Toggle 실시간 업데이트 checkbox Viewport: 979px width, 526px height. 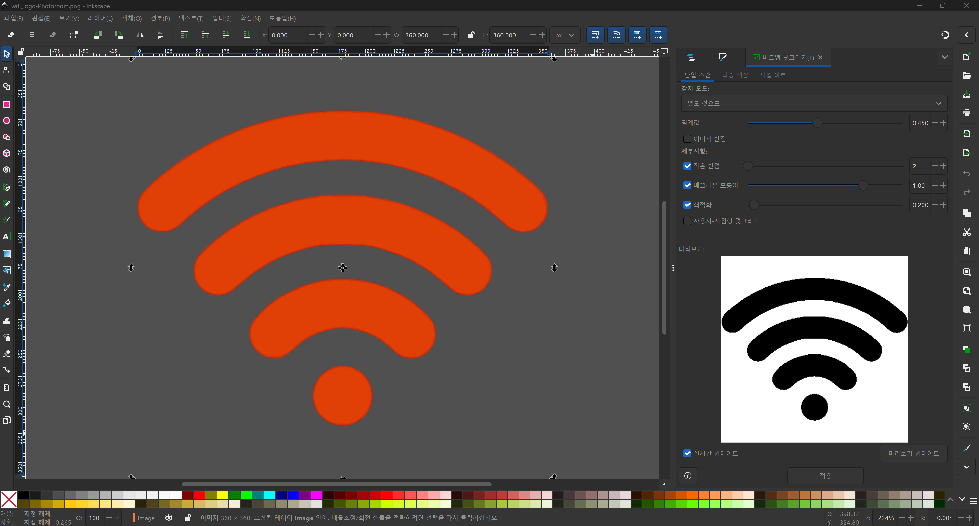[x=687, y=453]
